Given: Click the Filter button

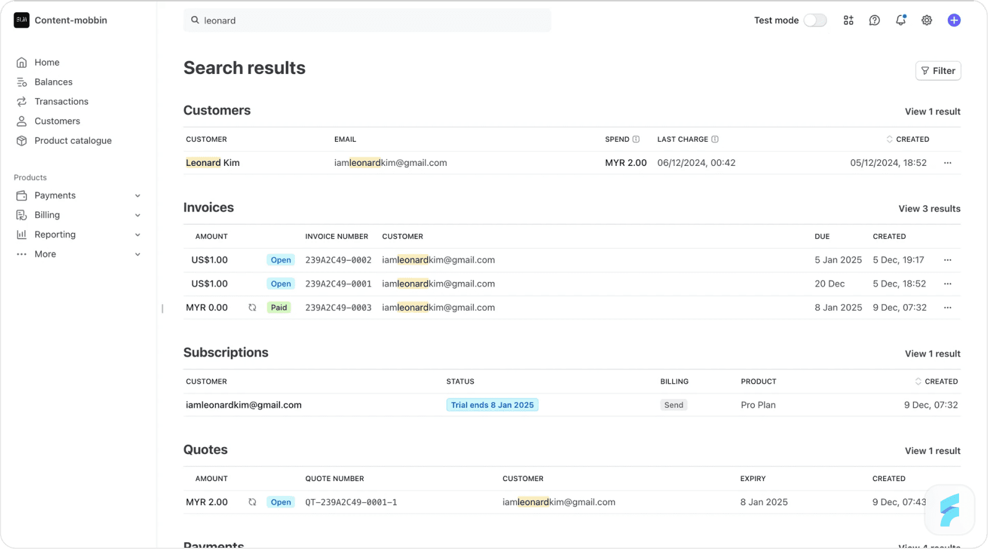Looking at the screenshot, I should coord(938,71).
